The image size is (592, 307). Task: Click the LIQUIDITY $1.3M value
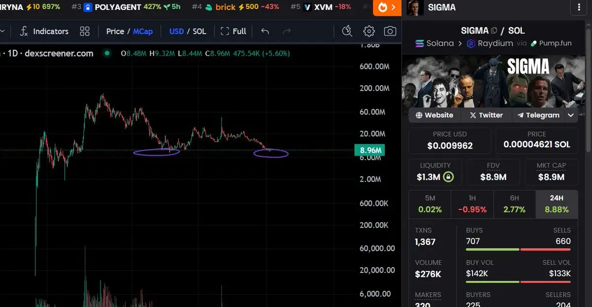click(429, 177)
